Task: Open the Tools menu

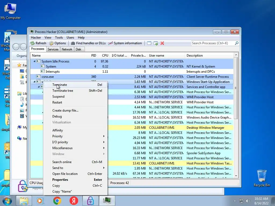Action: point(59,38)
